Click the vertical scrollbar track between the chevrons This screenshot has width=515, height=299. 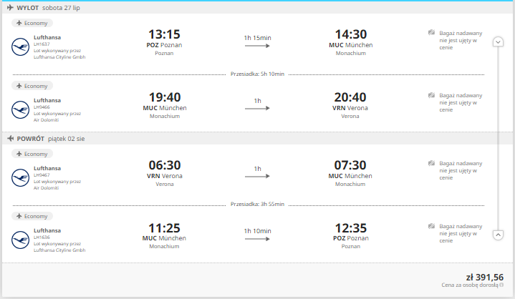[x=498, y=138]
